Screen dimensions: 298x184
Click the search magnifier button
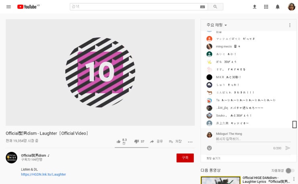(x=215, y=7)
